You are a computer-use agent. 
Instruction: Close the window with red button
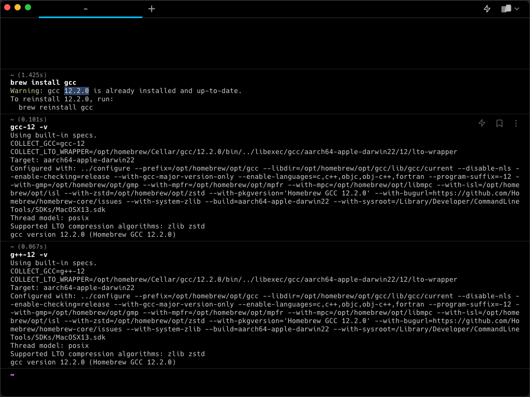coord(7,7)
